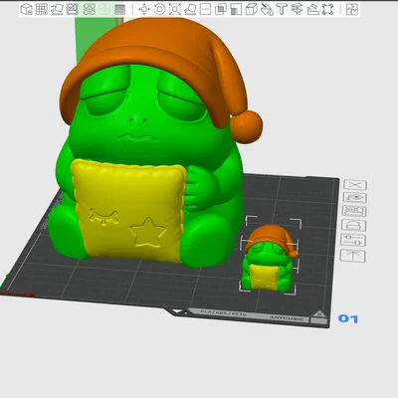Click the plate's arrange objects icon
Screen dimensions: 398x398
(x=354, y=211)
